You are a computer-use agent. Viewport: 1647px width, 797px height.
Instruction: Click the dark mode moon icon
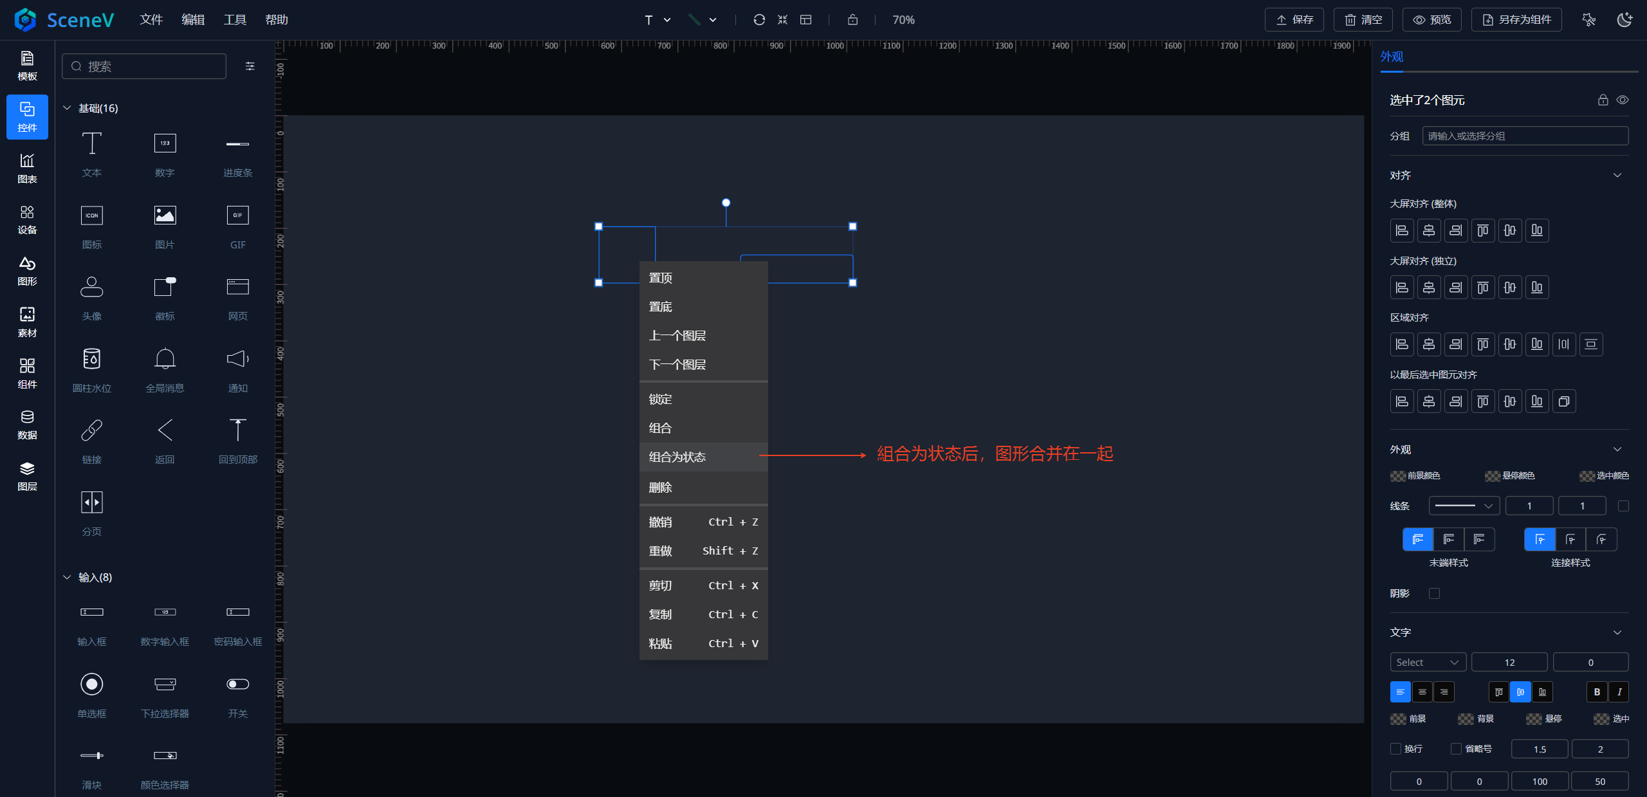pos(1624,20)
